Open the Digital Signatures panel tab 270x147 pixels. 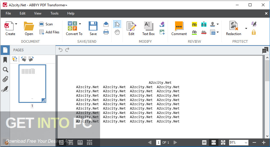coord(5,89)
